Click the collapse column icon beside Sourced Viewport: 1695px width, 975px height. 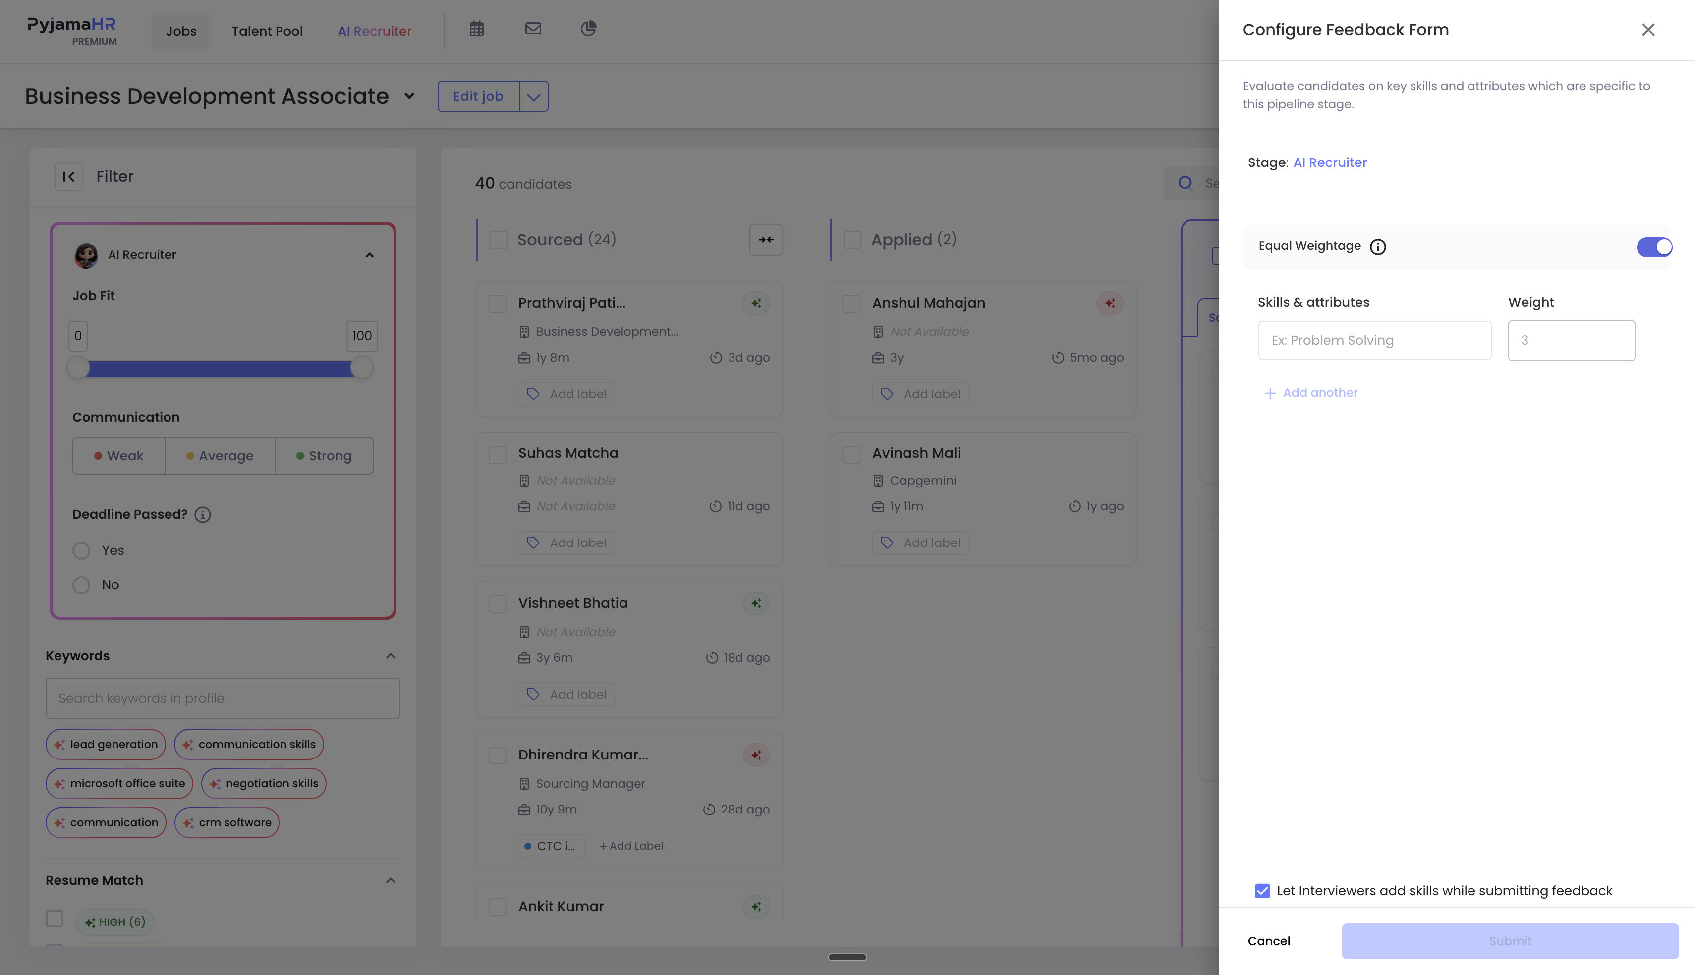(766, 240)
